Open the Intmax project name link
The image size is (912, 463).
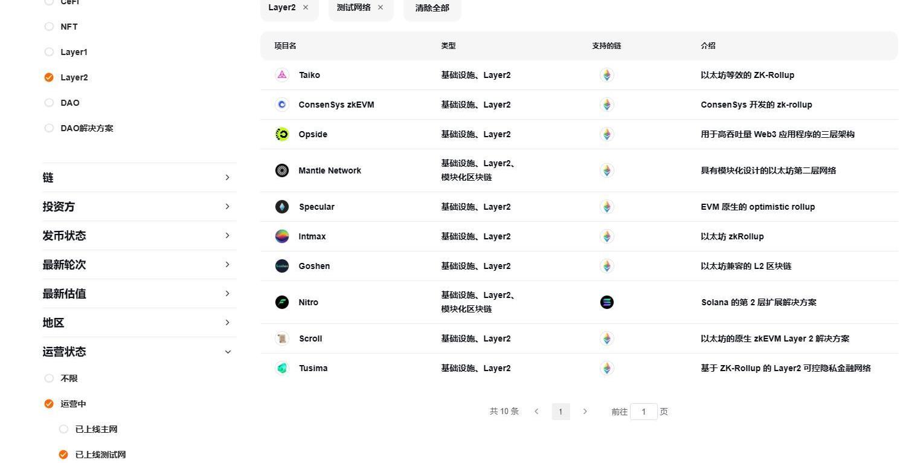point(312,236)
